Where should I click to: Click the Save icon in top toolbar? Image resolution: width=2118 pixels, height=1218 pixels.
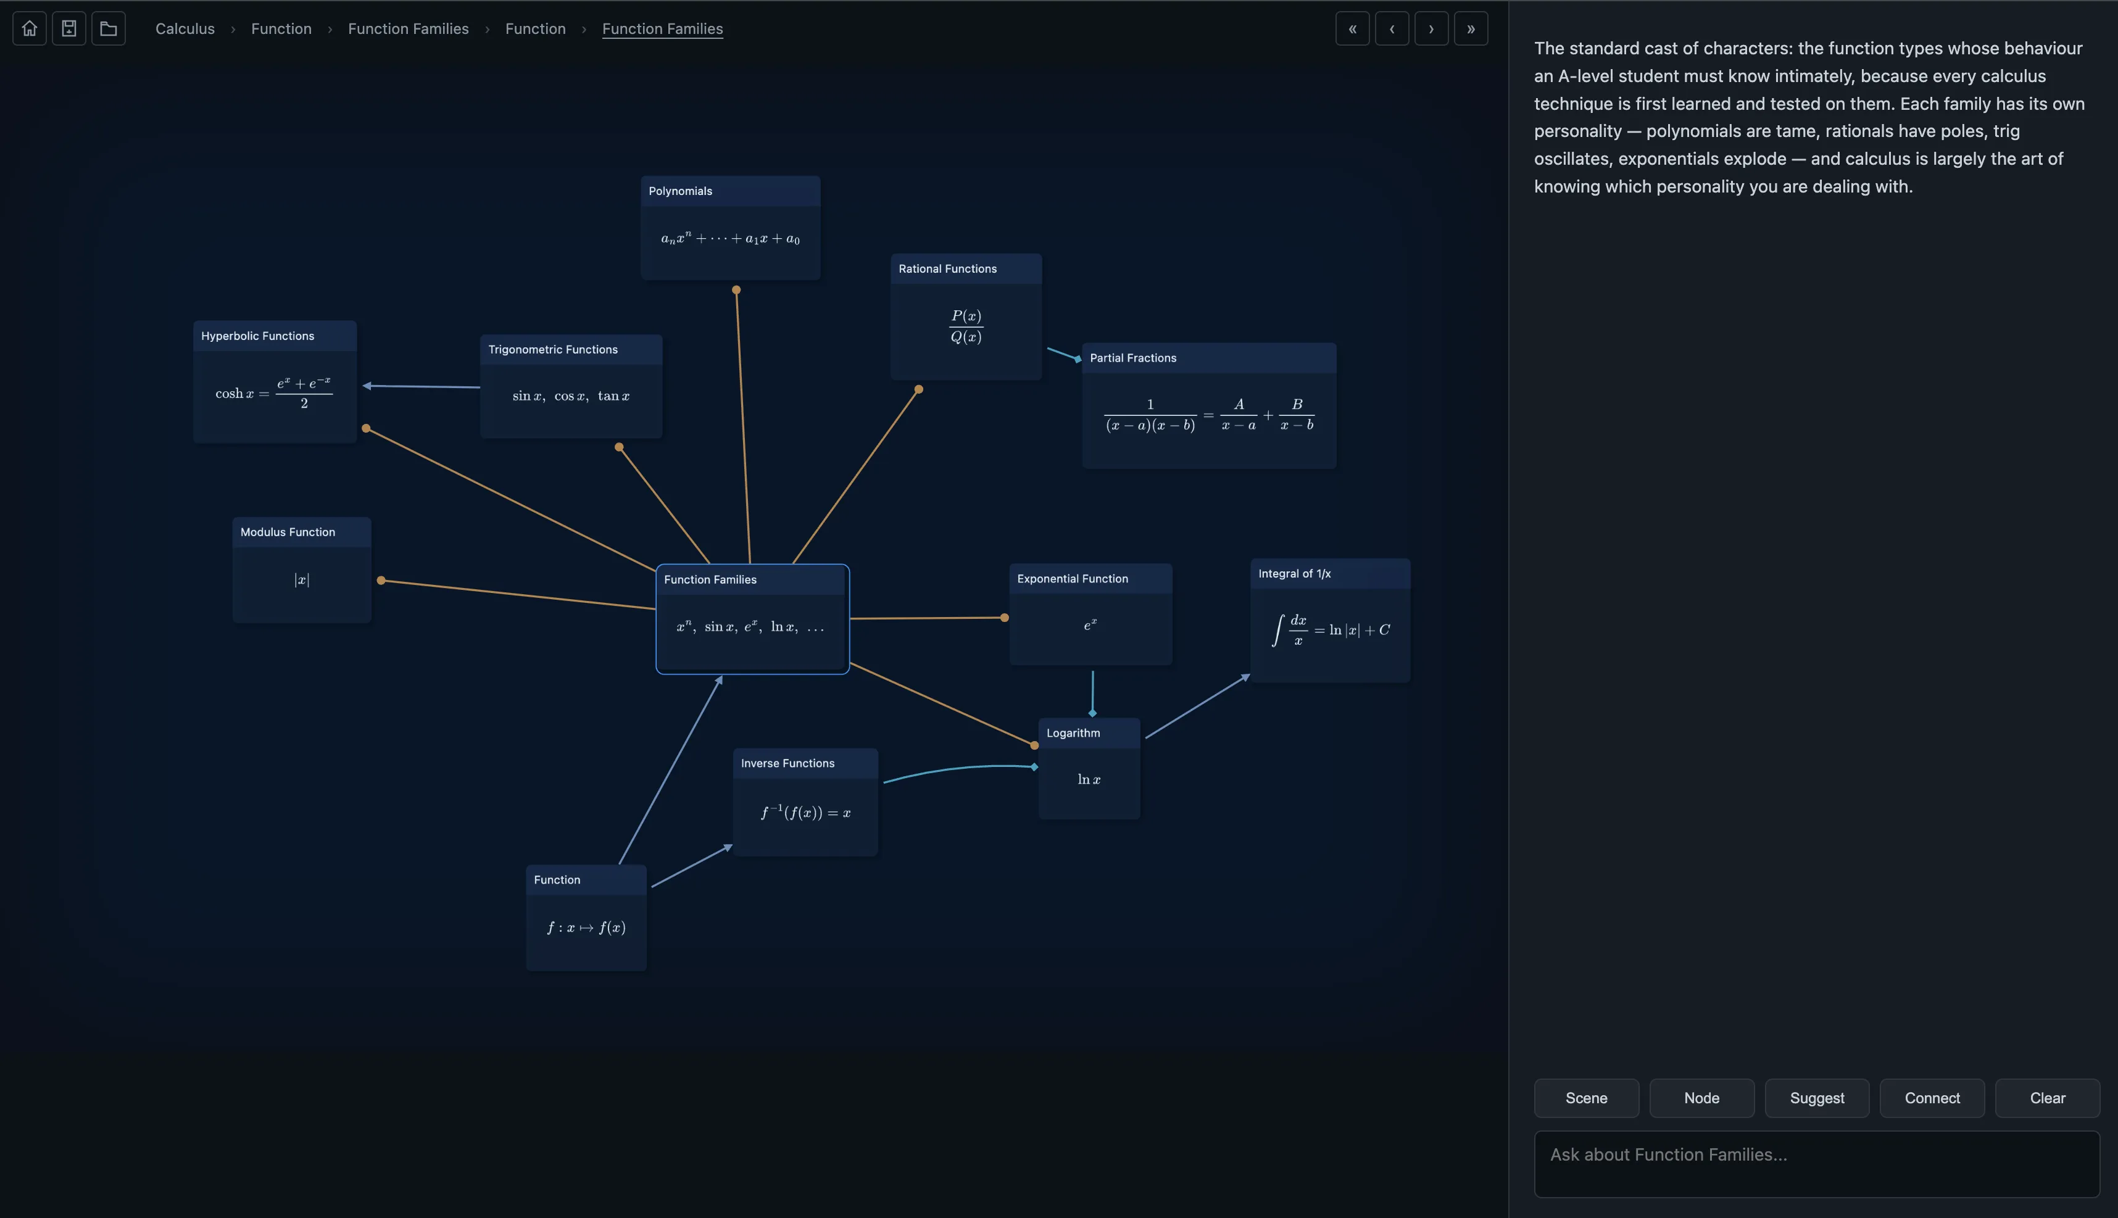click(69, 28)
